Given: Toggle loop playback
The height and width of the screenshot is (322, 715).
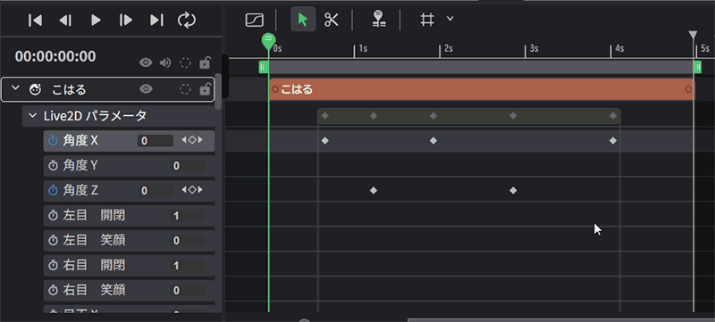Looking at the screenshot, I should point(187,20).
